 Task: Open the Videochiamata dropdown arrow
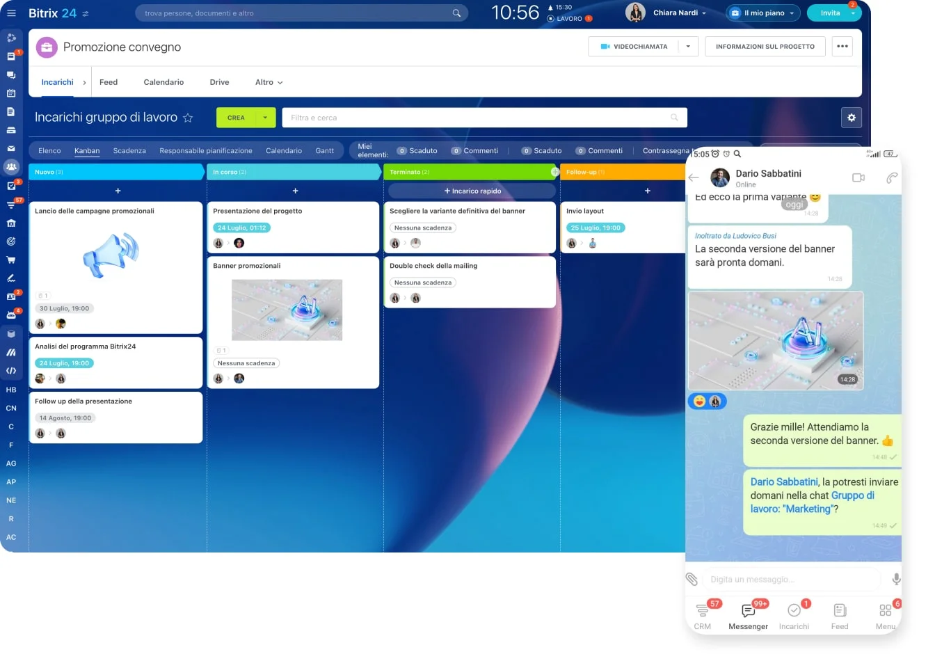click(x=688, y=47)
